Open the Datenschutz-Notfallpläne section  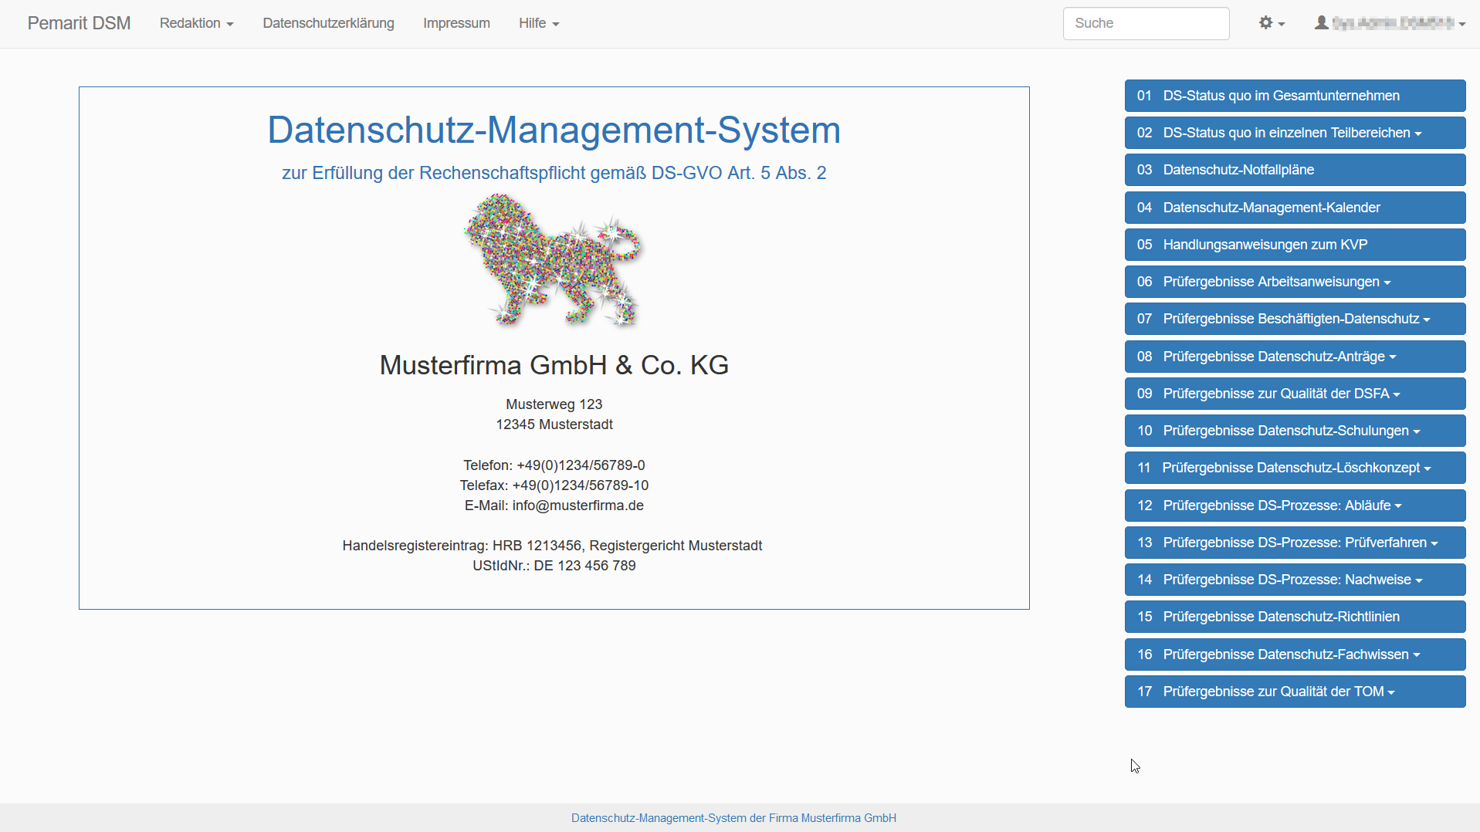click(1294, 170)
